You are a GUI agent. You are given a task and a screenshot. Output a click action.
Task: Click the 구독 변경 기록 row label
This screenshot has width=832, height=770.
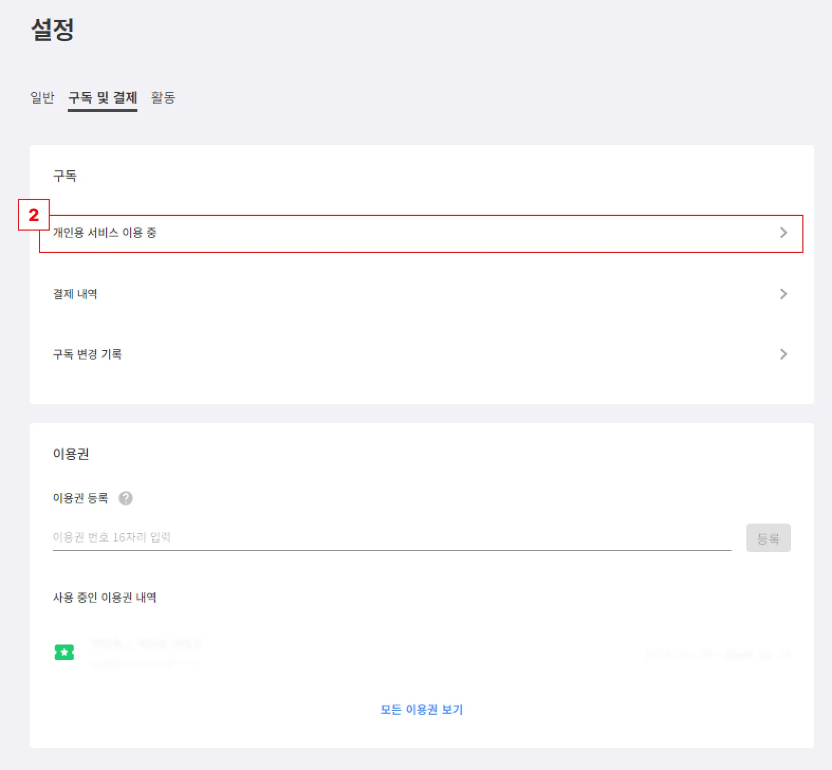87,354
